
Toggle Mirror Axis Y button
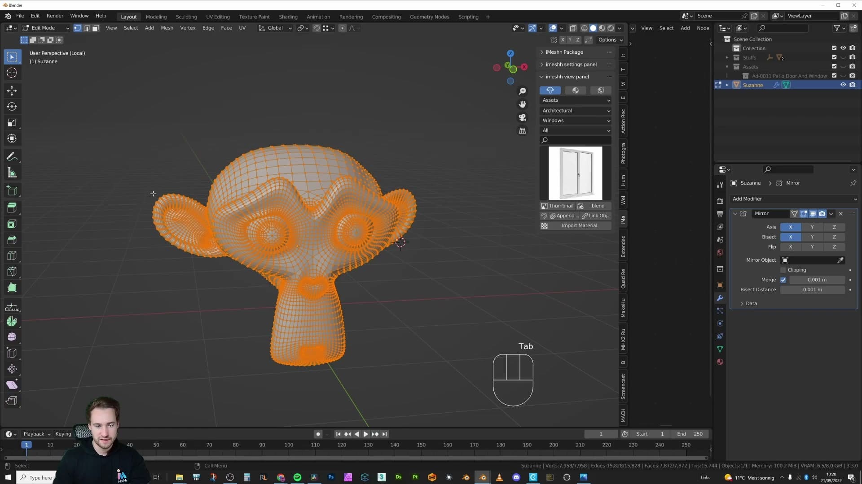(812, 227)
